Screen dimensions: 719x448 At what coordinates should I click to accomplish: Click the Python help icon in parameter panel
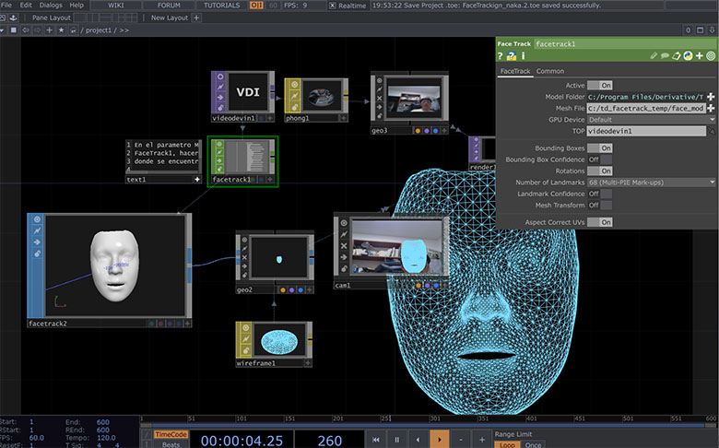512,56
